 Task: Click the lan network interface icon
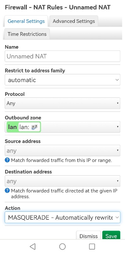[34, 127]
